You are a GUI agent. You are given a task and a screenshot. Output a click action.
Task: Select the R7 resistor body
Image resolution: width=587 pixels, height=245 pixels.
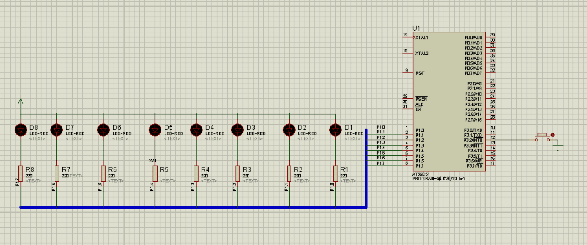coord(57,173)
